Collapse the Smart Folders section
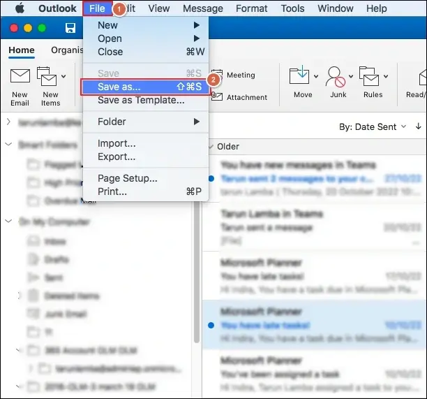427x399 pixels. 8,144
